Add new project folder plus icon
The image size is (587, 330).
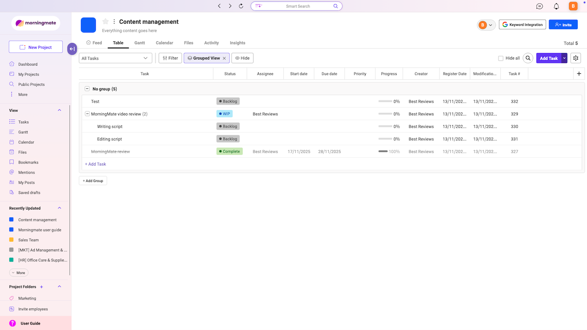(41, 287)
